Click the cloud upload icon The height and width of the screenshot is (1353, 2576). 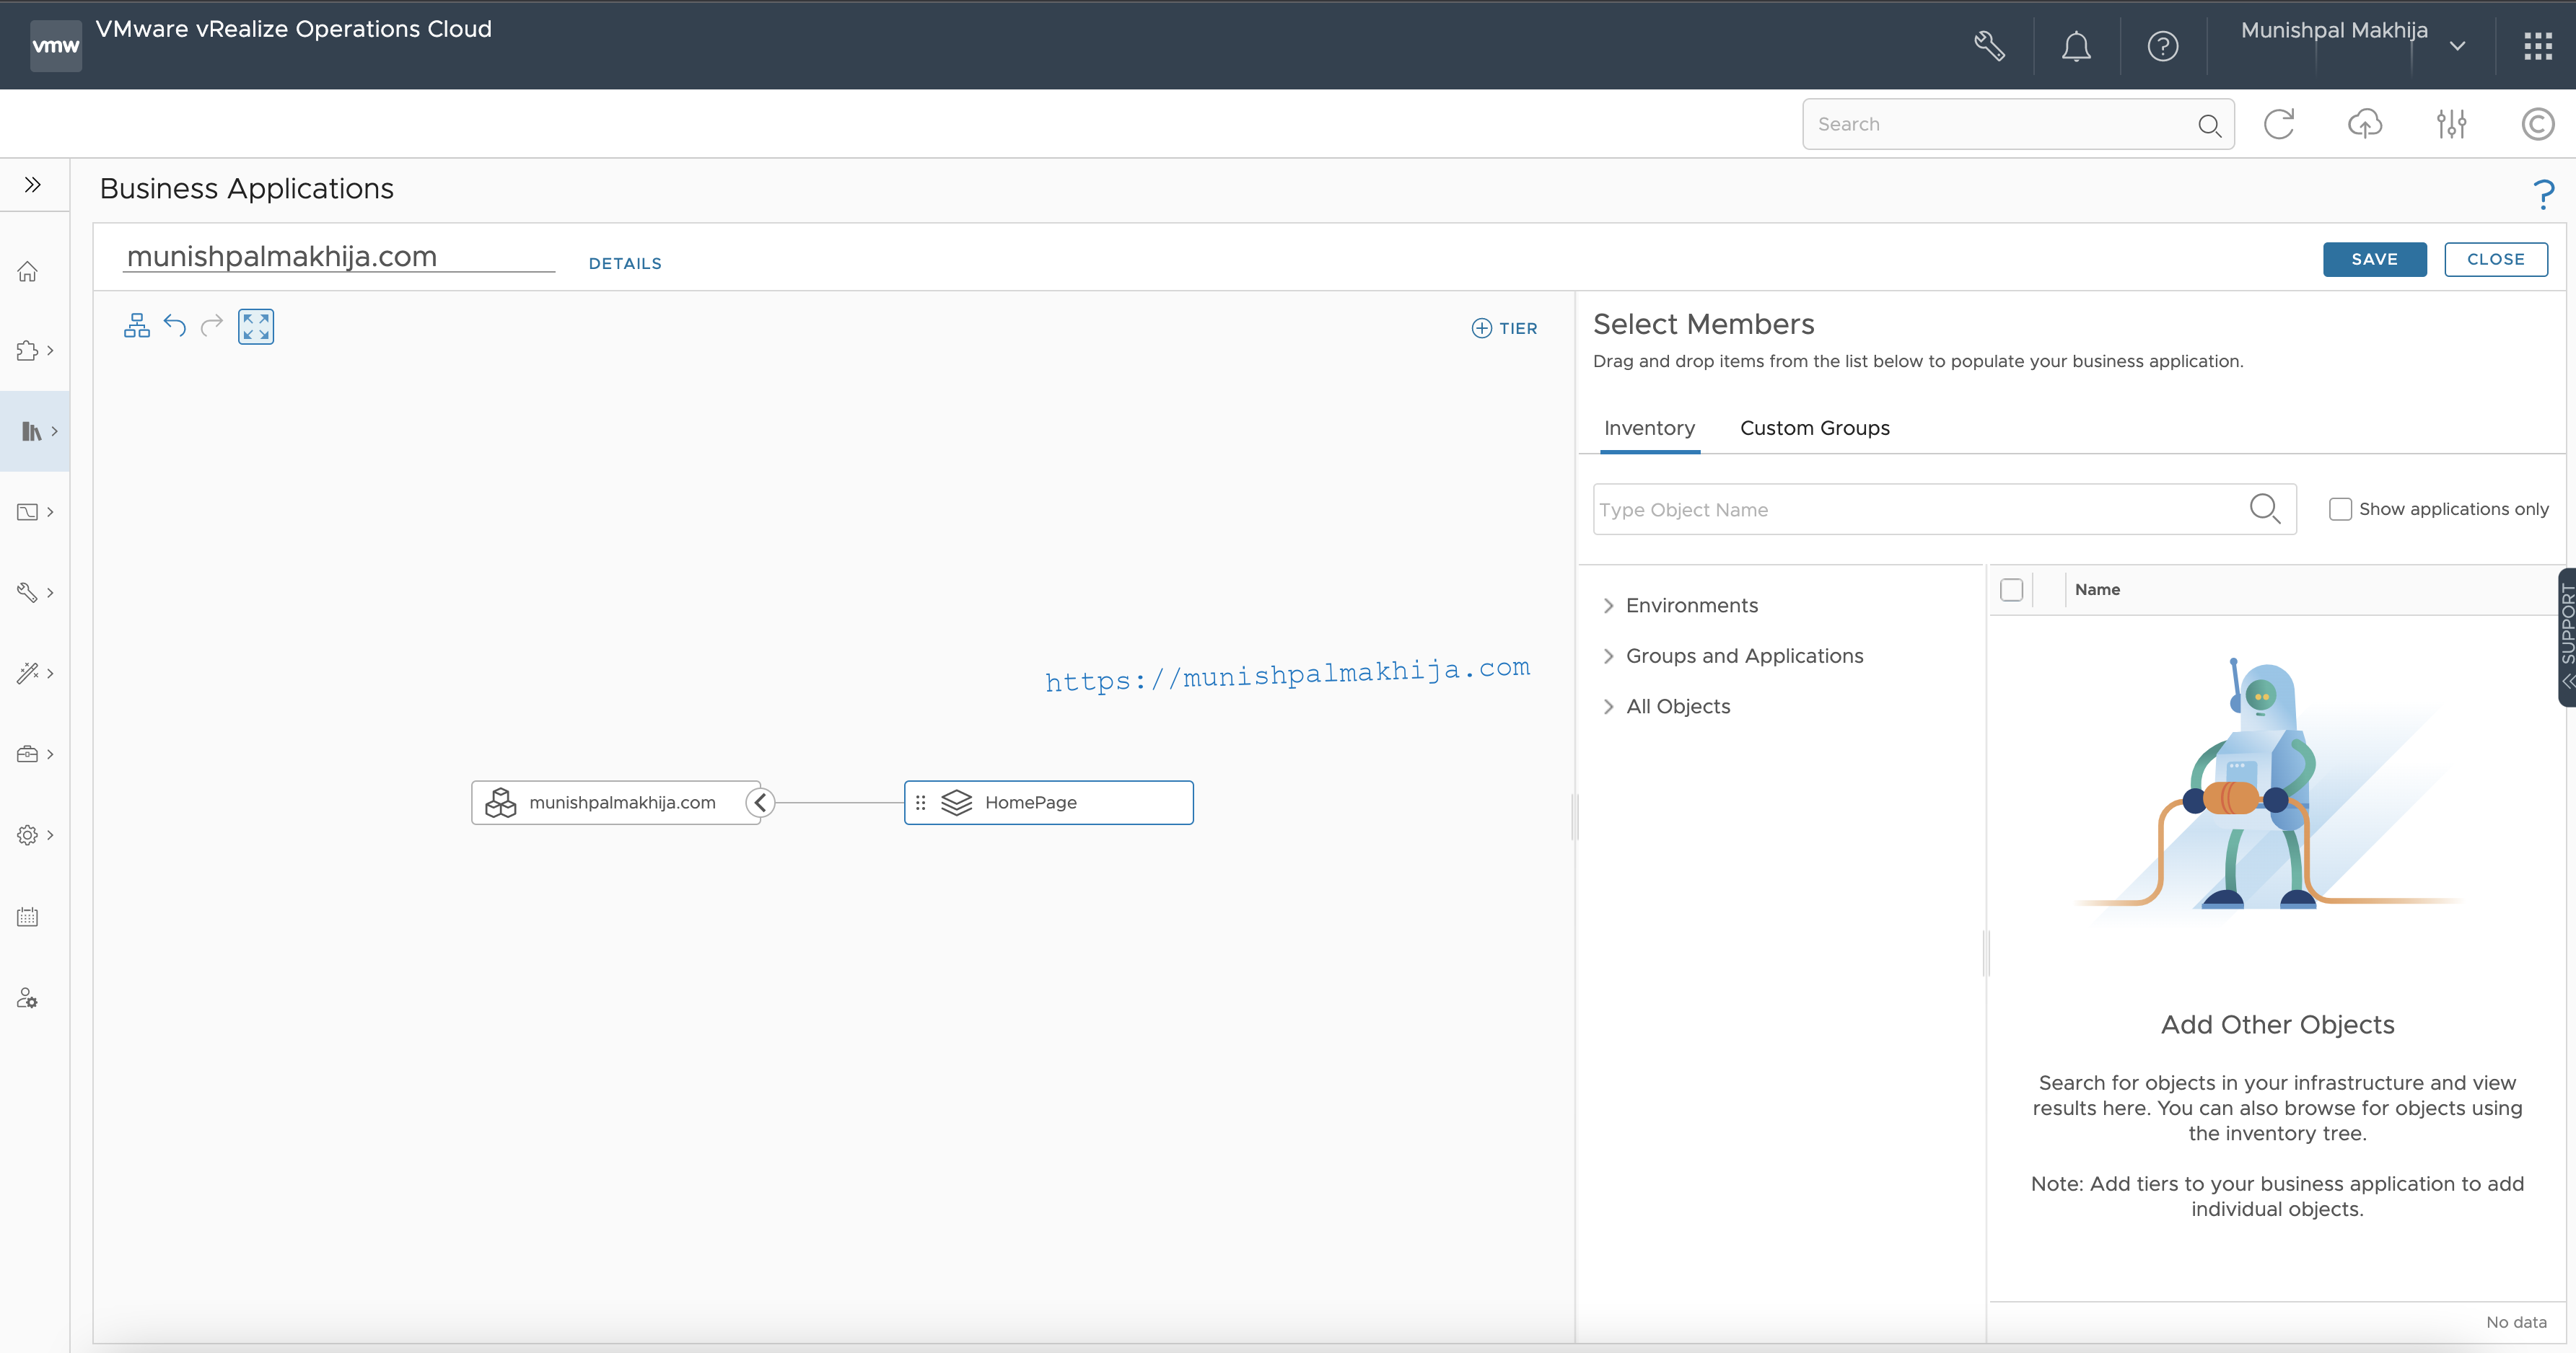[x=2365, y=124]
